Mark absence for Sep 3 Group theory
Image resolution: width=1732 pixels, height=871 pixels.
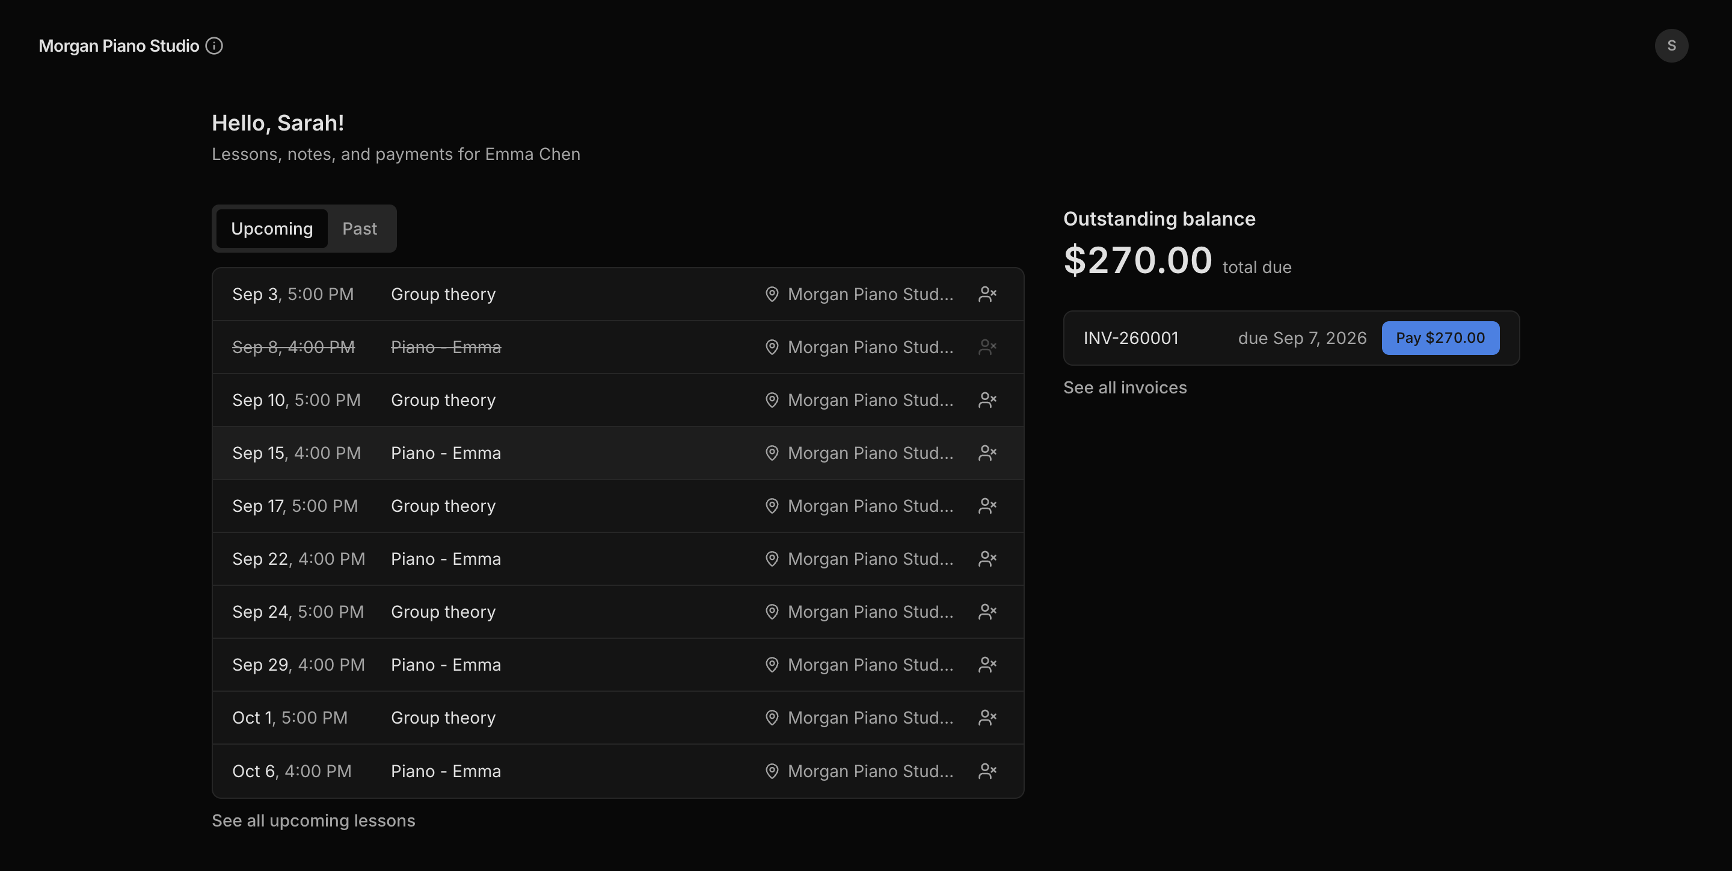pyautogui.click(x=987, y=294)
